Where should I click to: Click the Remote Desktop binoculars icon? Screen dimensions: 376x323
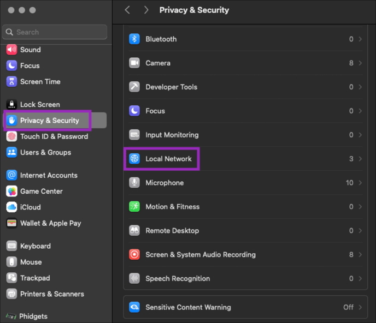pyautogui.click(x=134, y=231)
